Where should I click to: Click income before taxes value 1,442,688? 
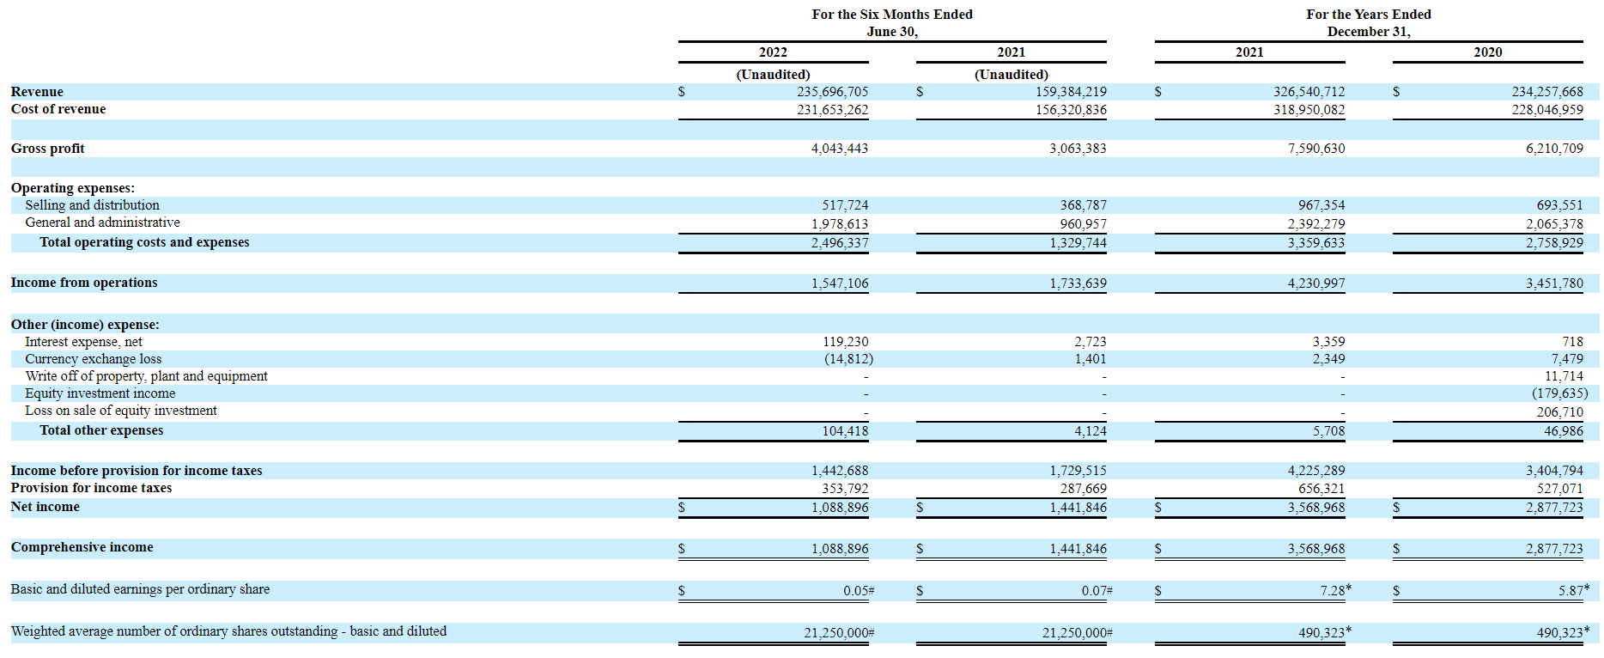(x=840, y=471)
